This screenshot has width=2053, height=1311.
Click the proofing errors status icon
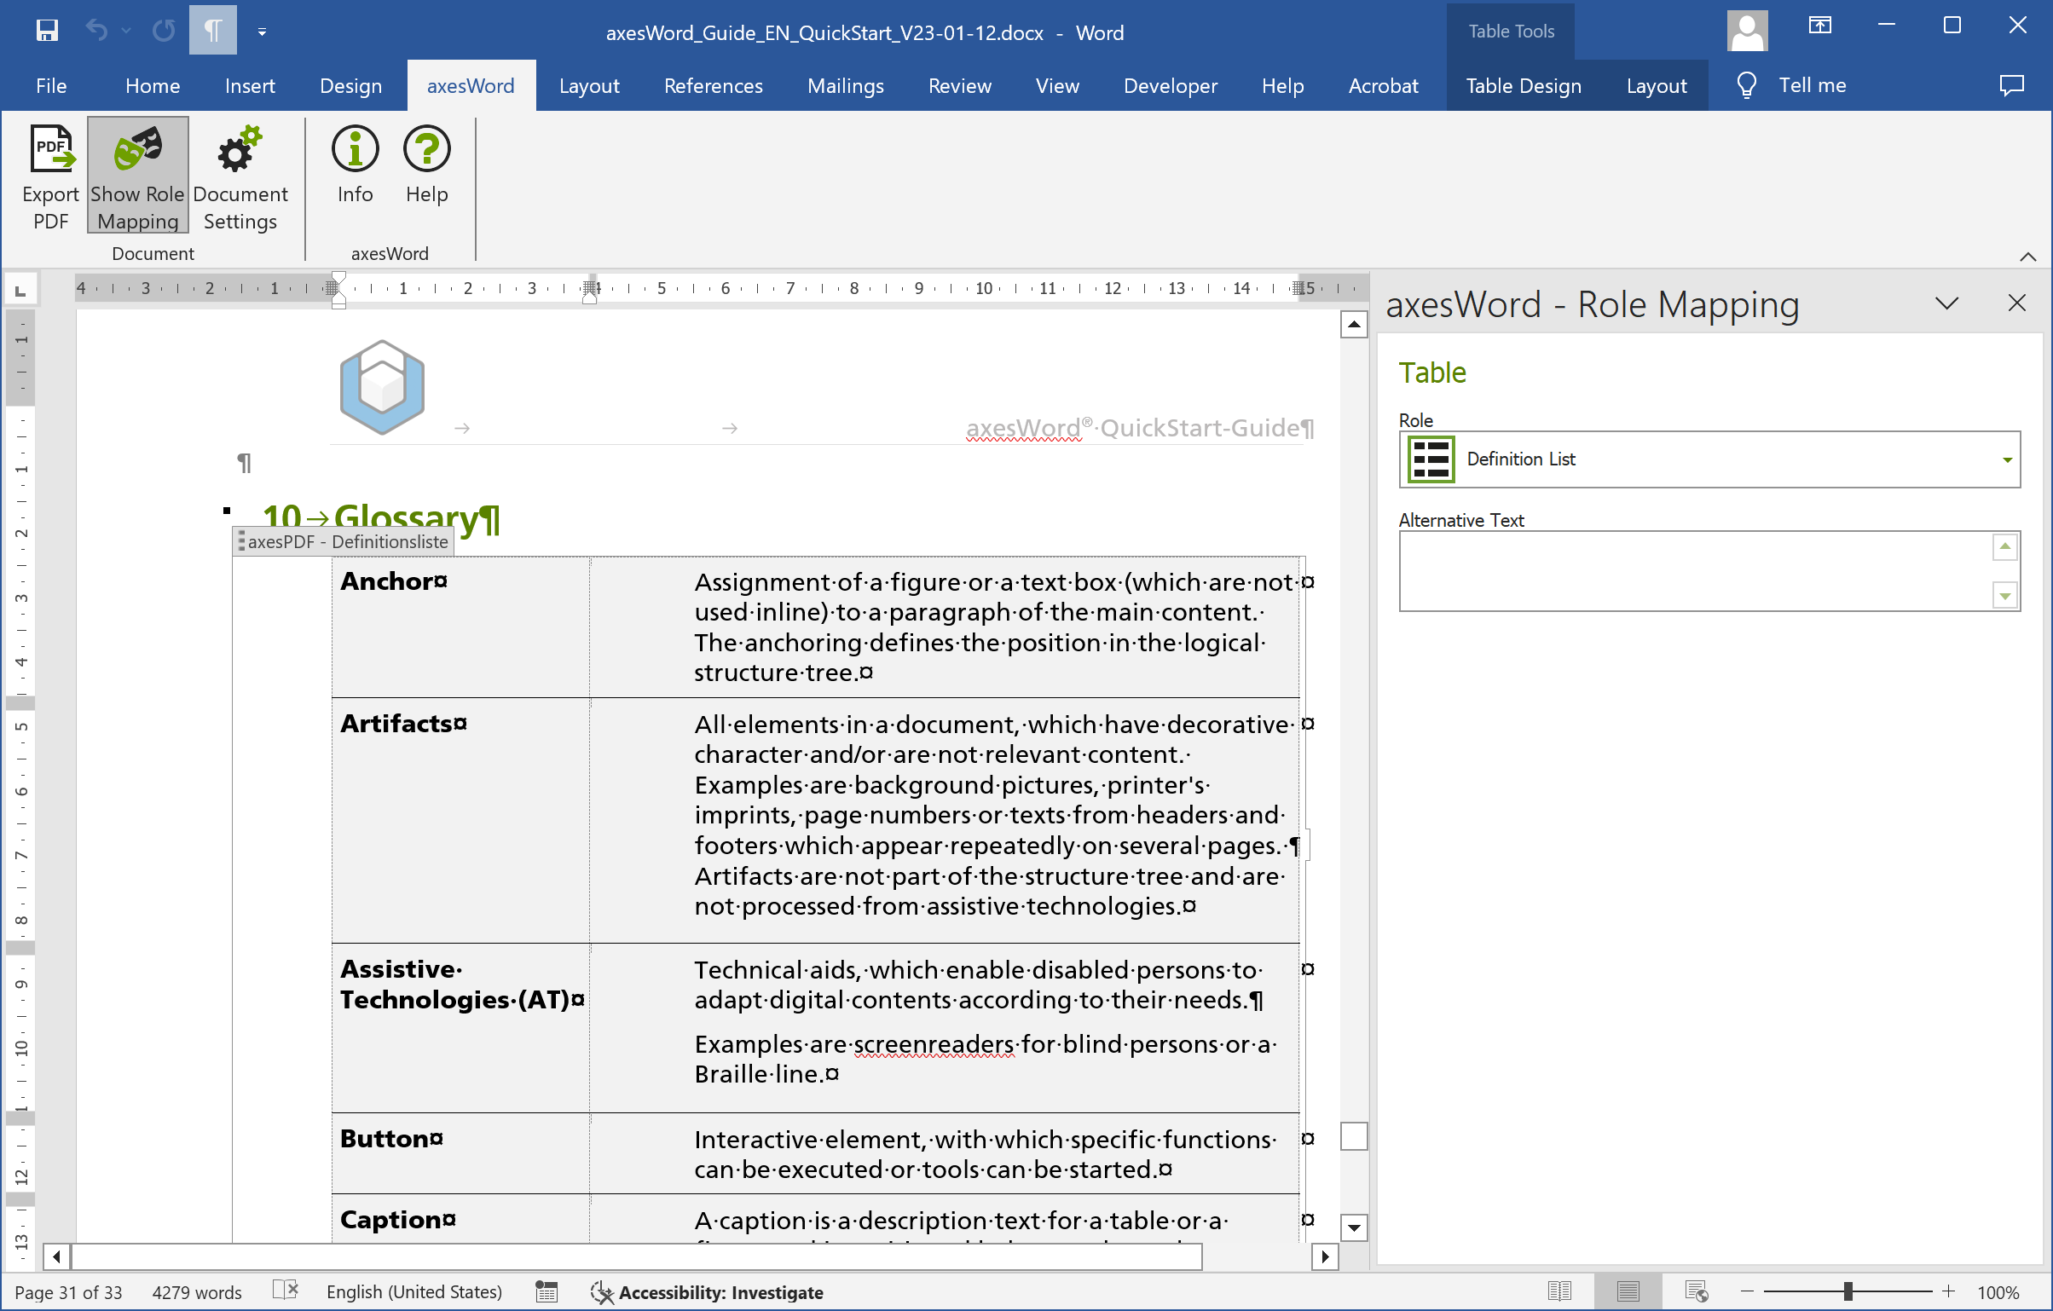click(286, 1291)
